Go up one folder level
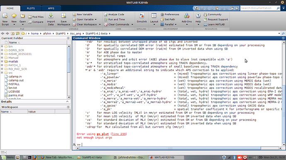 [x=12, y=33]
